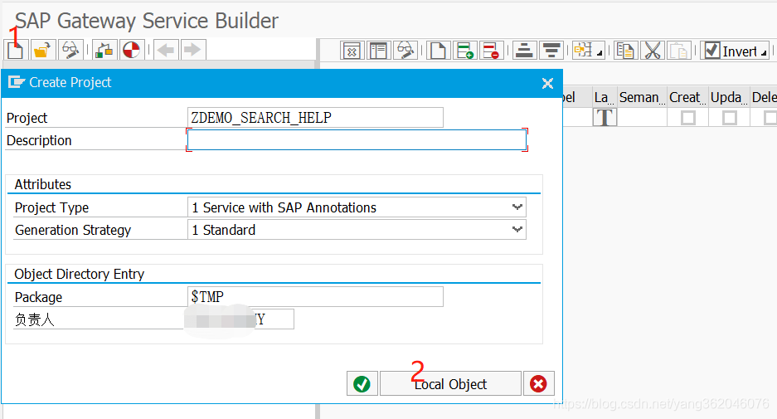The width and height of the screenshot is (777, 419).
Task: Tick the Upda. column checkbox
Action: (729, 118)
